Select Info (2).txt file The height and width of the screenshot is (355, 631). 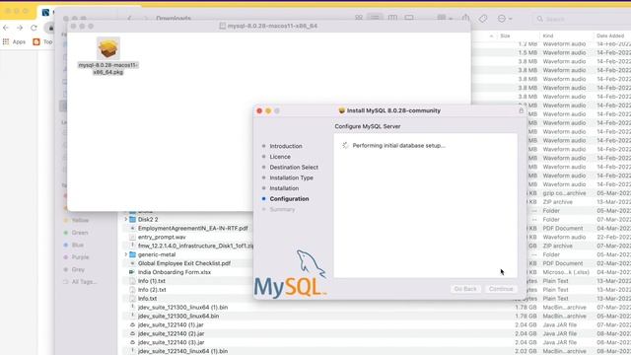click(x=152, y=290)
